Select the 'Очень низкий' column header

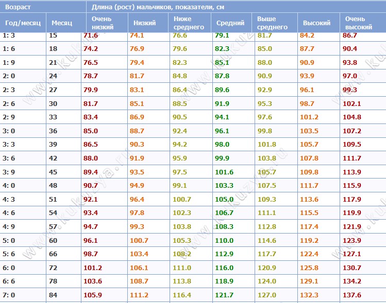point(107,23)
